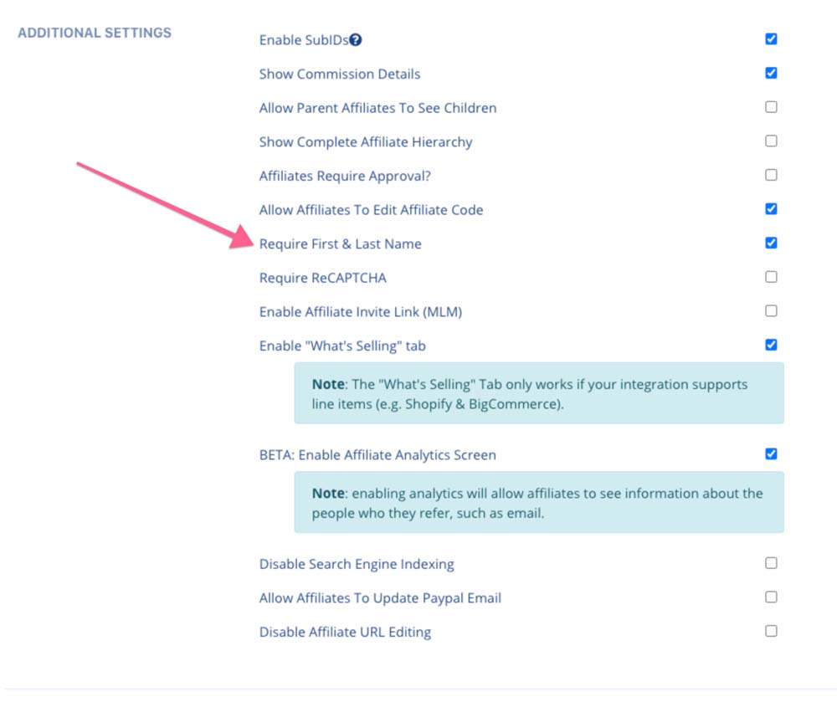
Task: Check Allow Affiliates To Update Paypal Email
Action: point(771,597)
